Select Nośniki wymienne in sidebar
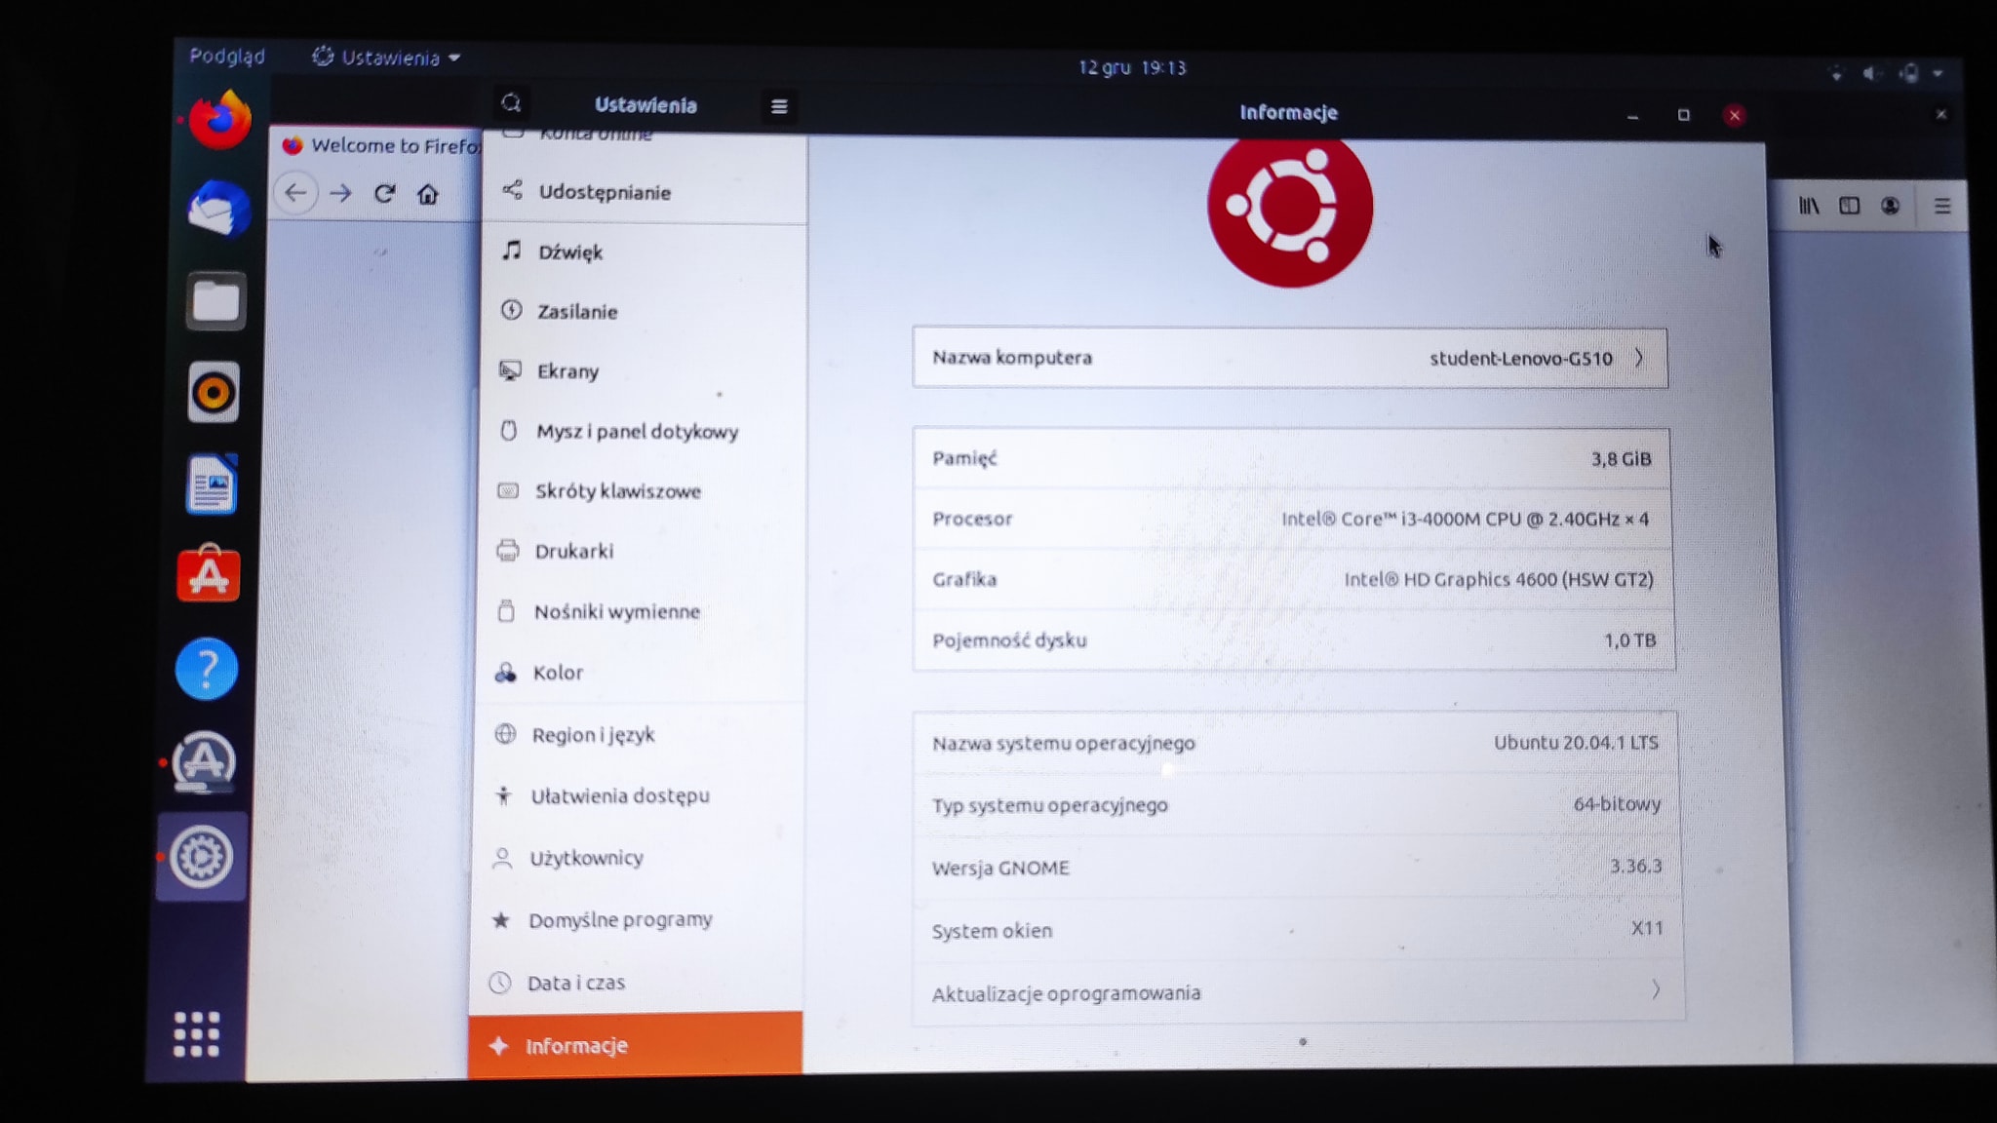This screenshot has height=1123, width=1997. [639, 612]
